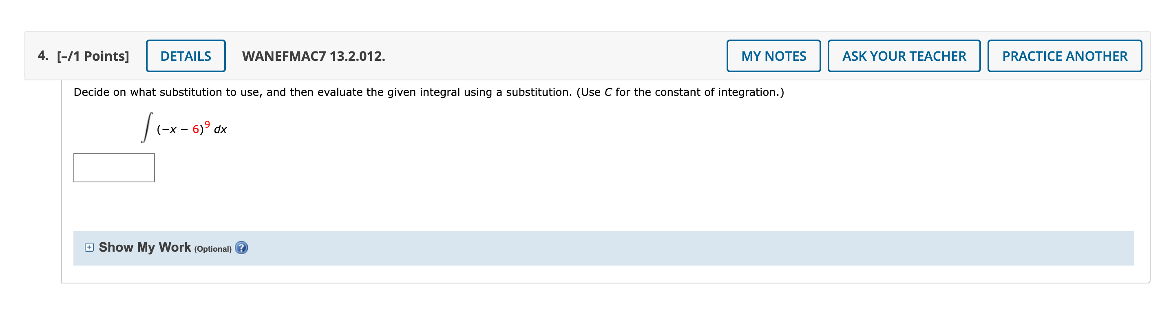This screenshot has width=1160, height=310.
Task: Open the DETAILS button
Action: 186,56
